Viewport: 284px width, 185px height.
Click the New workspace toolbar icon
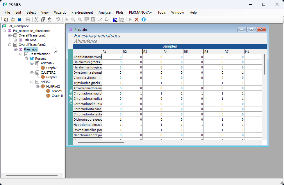(x=6, y=19)
